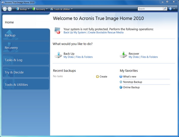Click the search magnifier button
Viewport: 179px width, 137px height.
pyautogui.click(x=165, y=9)
